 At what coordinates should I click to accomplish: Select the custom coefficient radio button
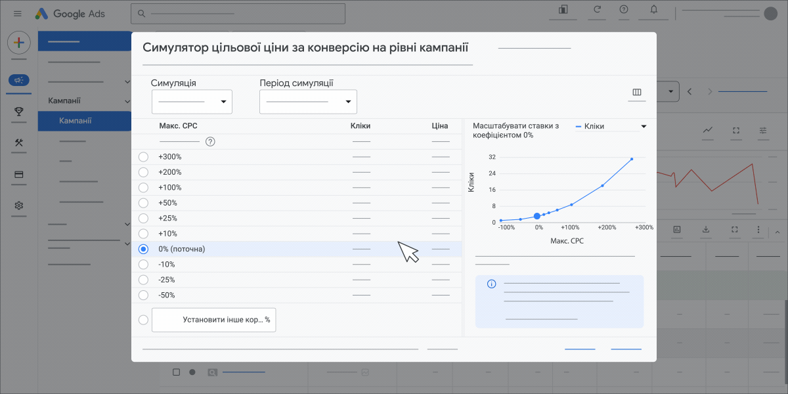point(143,320)
